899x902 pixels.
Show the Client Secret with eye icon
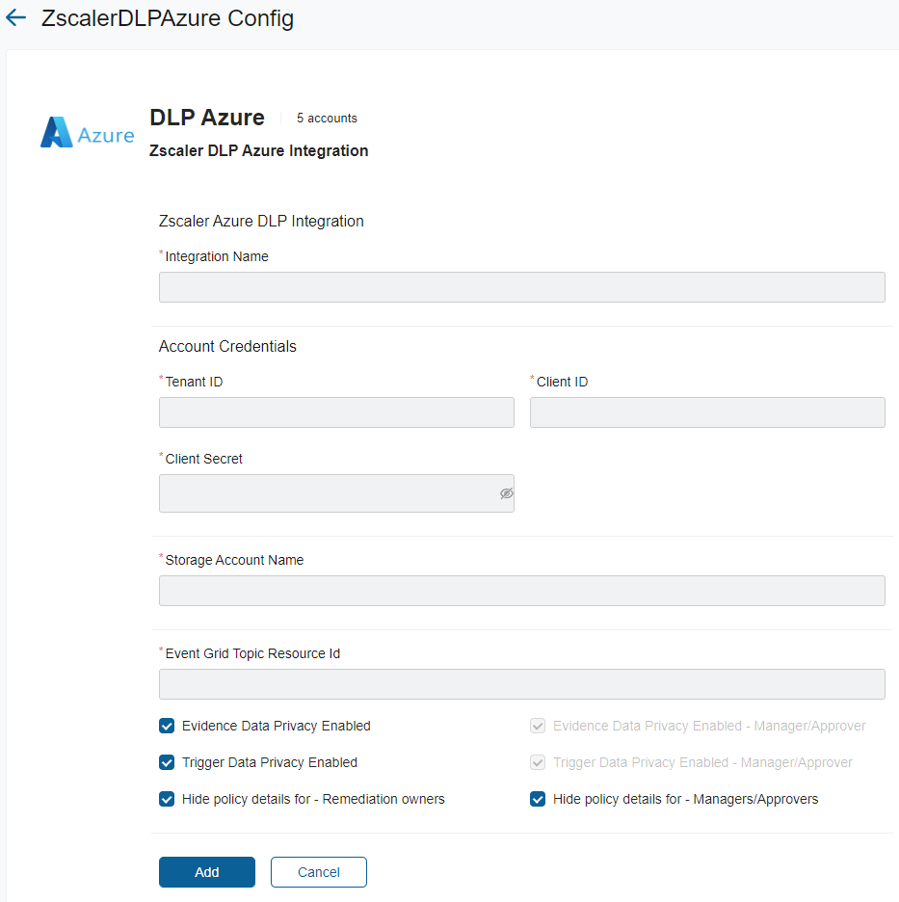(506, 493)
